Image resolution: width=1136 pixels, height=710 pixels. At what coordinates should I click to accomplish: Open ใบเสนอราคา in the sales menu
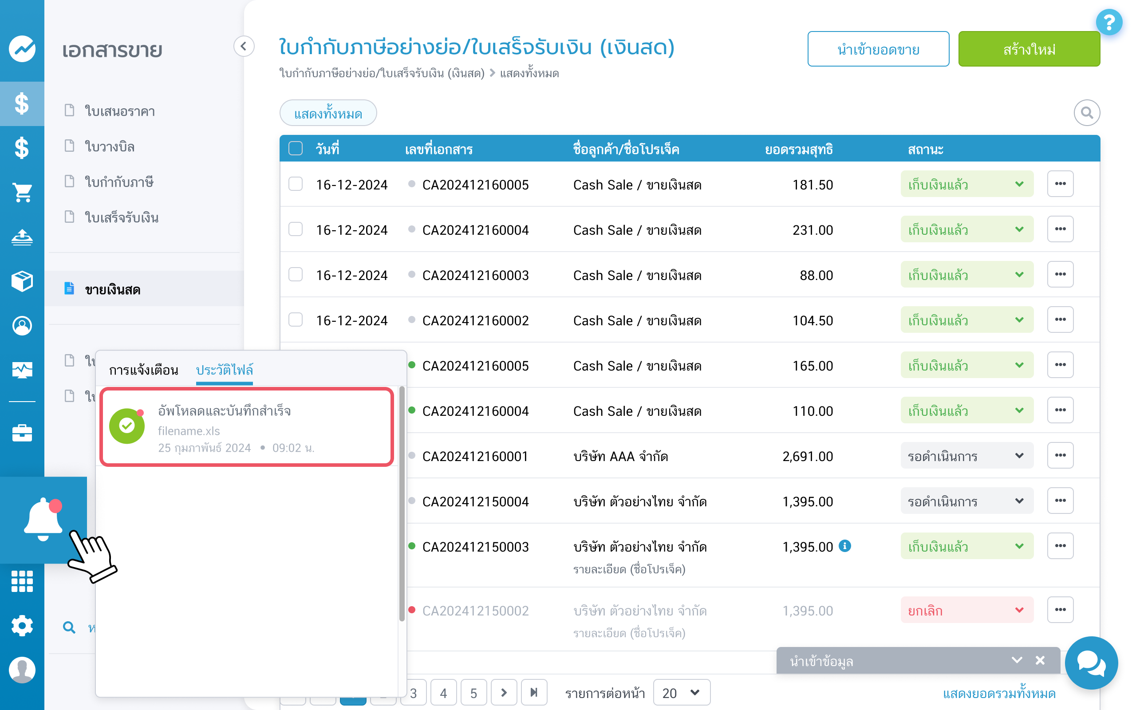[120, 111]
